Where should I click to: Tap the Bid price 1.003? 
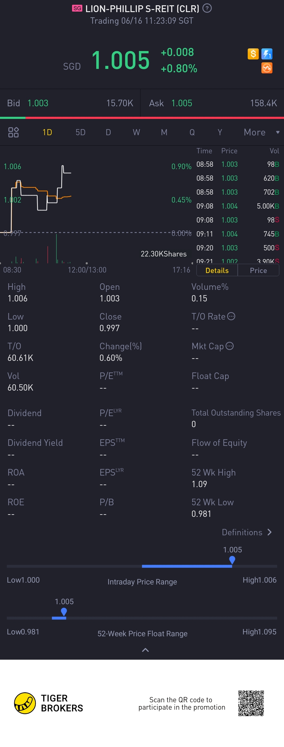point(38,103)
